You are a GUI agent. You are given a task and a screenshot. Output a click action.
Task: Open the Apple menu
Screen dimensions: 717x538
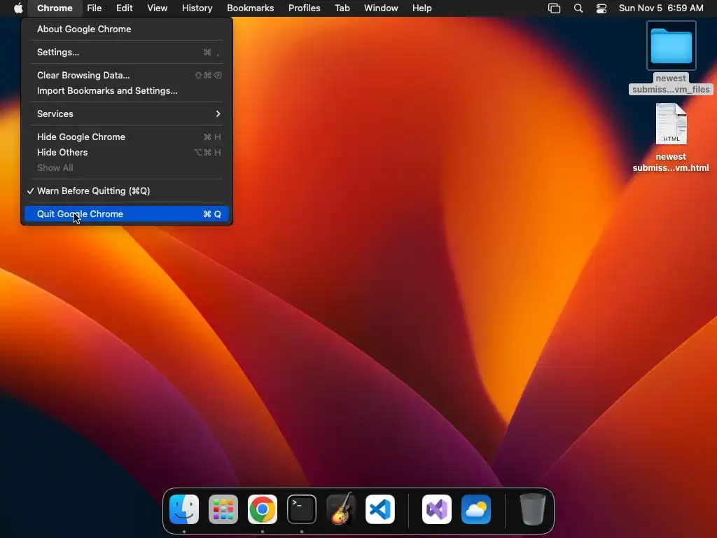point(18,8)
